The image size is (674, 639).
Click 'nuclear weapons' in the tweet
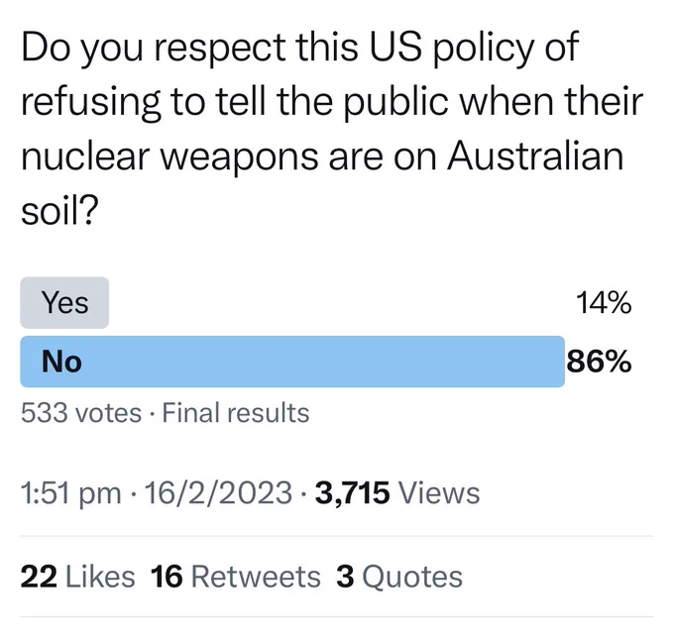tap(169, 159)
